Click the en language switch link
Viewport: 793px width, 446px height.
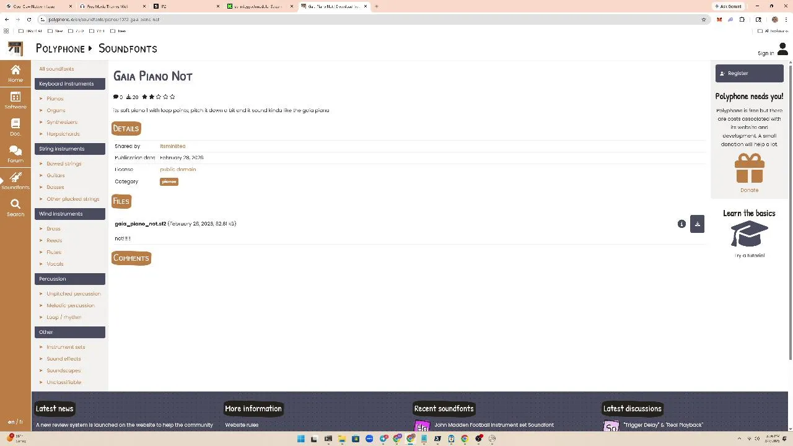(x=11, y=422)
